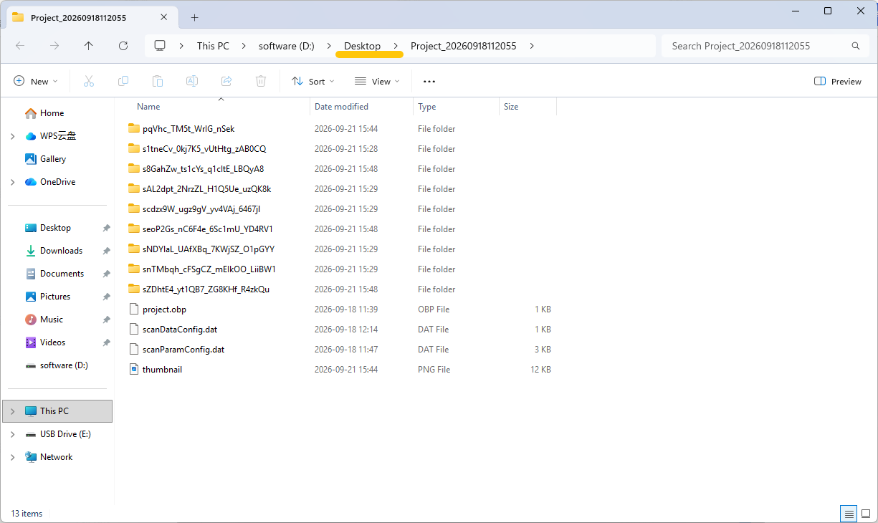Go forward with the right arrow
The image size is (878, 523).
point(54,46)
